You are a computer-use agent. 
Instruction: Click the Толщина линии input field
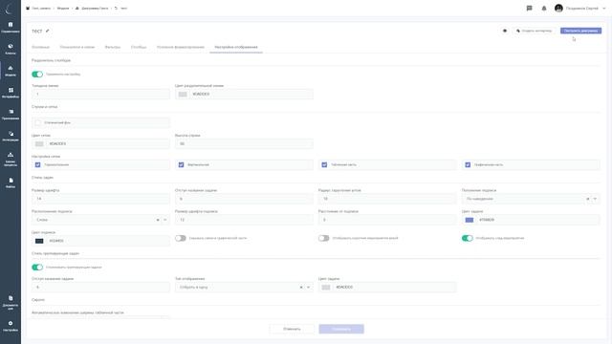100,95
